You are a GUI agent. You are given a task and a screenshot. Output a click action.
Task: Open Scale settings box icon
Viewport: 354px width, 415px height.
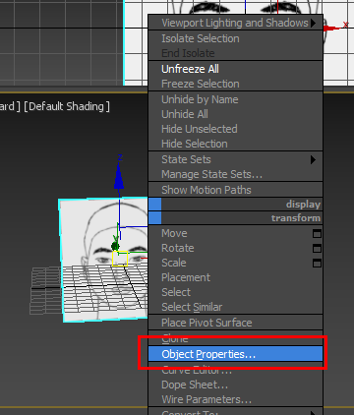point(317,263)
